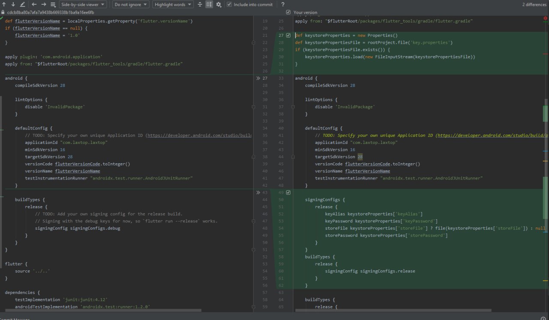
Task: Click the upper yellow warning marker on stripe
Action: pyautogui.click(x=545, y=161)
